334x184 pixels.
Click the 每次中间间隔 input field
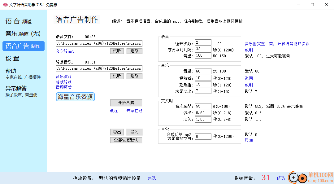click(203, 49)
